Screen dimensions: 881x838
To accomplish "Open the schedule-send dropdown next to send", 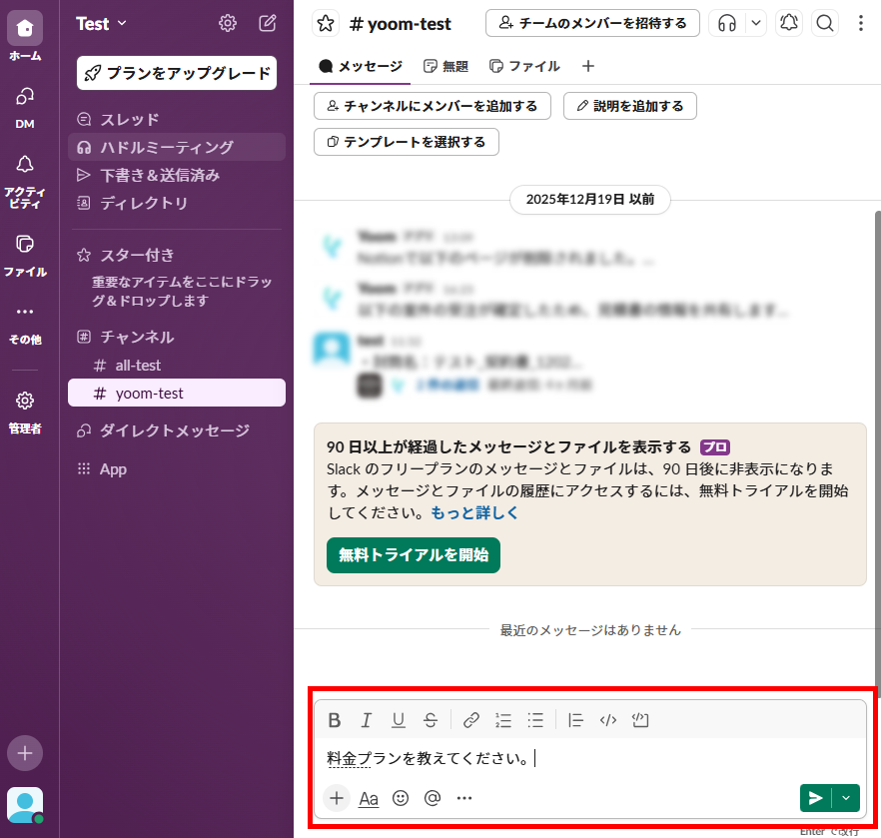I will (846, 798).
